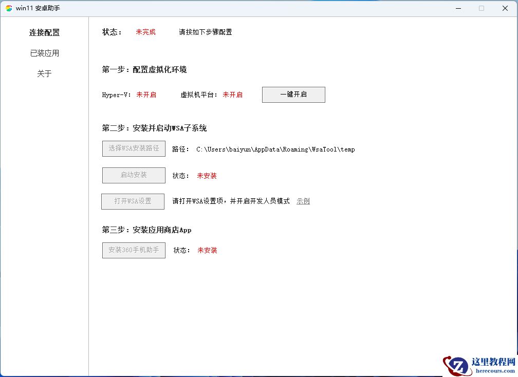Click the 未安装 status beside 启动安装
Screen dimensions: 518x377
coord(207,176)
